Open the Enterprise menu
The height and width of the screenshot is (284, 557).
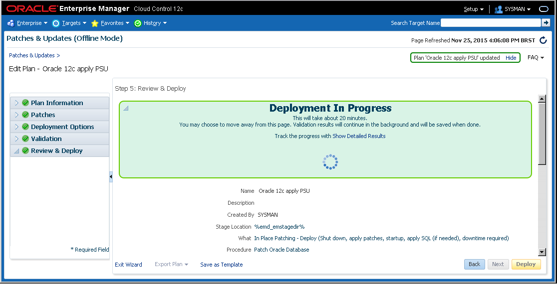(32, 23)
